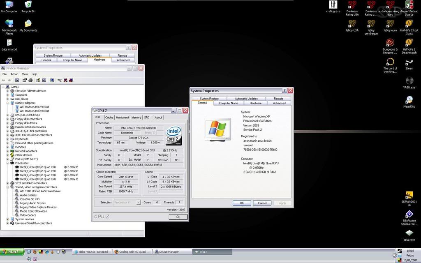This screenshot has width=421, height=263.
Task: Select the ATI T200 Unified AVStream Driver
Action: [40, 191]
